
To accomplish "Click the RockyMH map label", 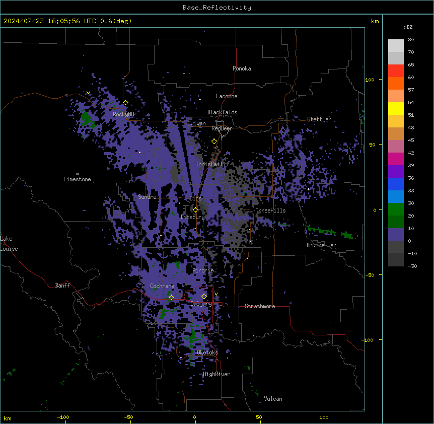I will [x=123, y=114].
